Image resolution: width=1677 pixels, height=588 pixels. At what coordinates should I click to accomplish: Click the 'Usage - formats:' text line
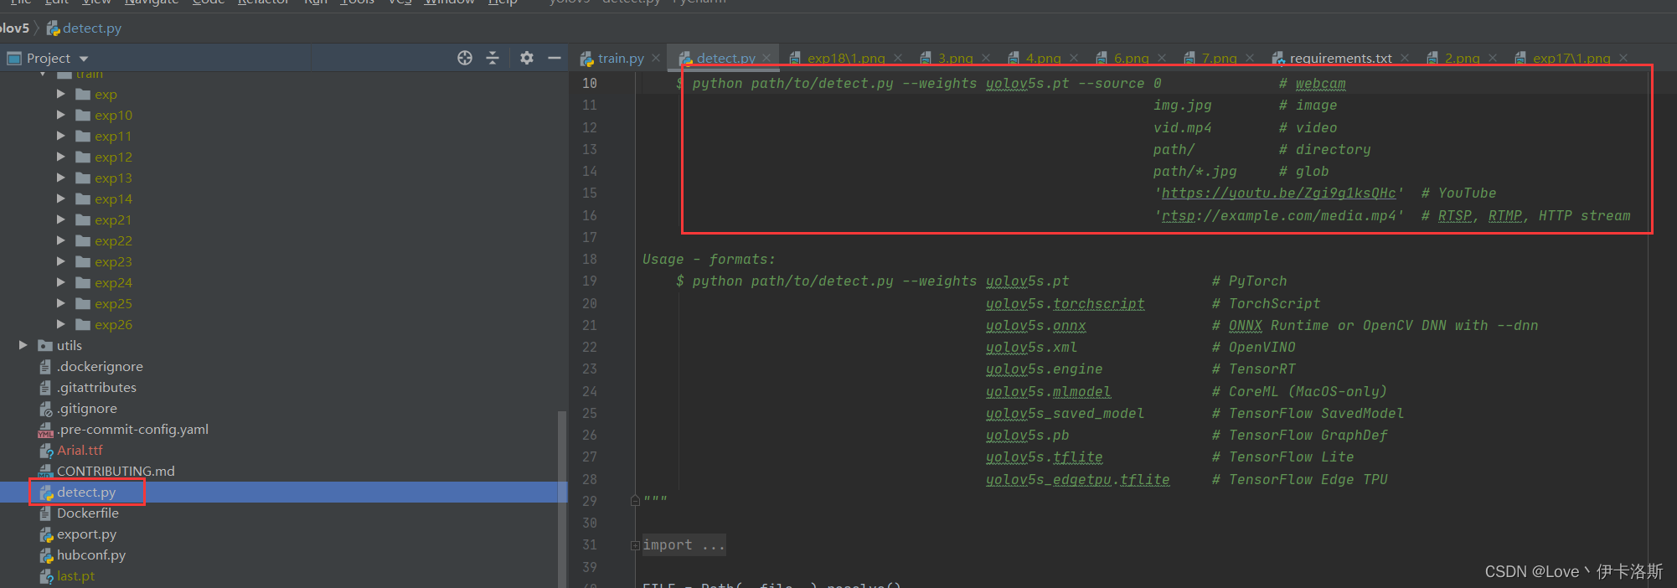click(x=709, y=259)
